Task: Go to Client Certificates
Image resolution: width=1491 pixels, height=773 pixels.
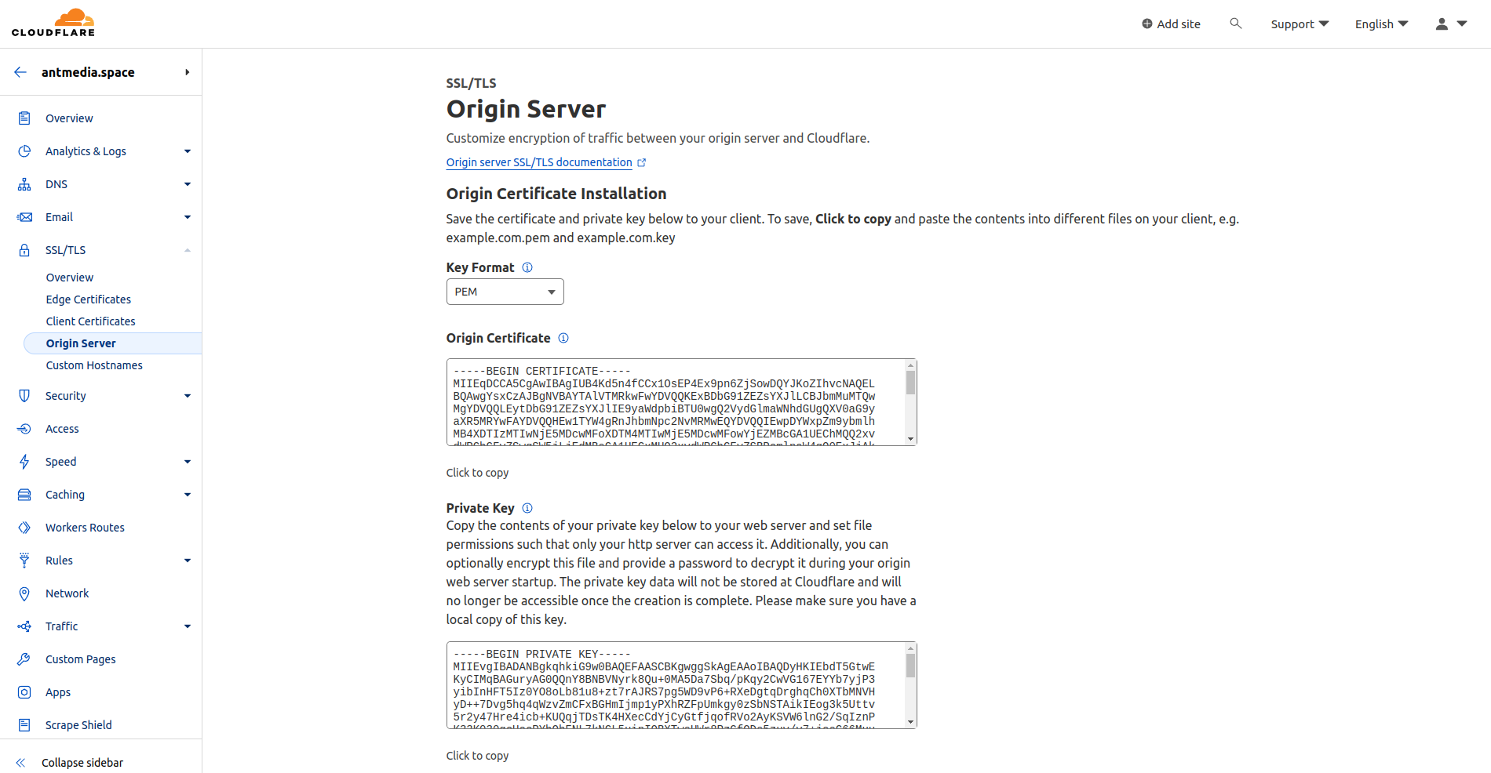Action: (90, 321)
